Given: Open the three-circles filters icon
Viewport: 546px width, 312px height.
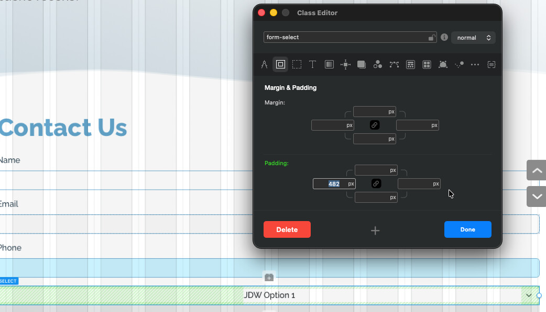Looking at the screenshot, I should [x=377, y=65].
